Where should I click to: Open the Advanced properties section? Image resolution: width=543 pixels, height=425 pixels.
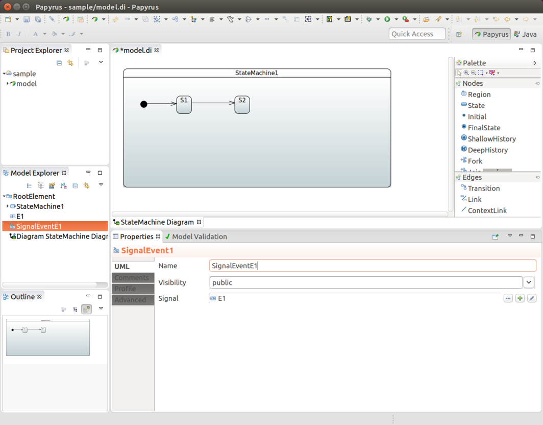(133, 300)
